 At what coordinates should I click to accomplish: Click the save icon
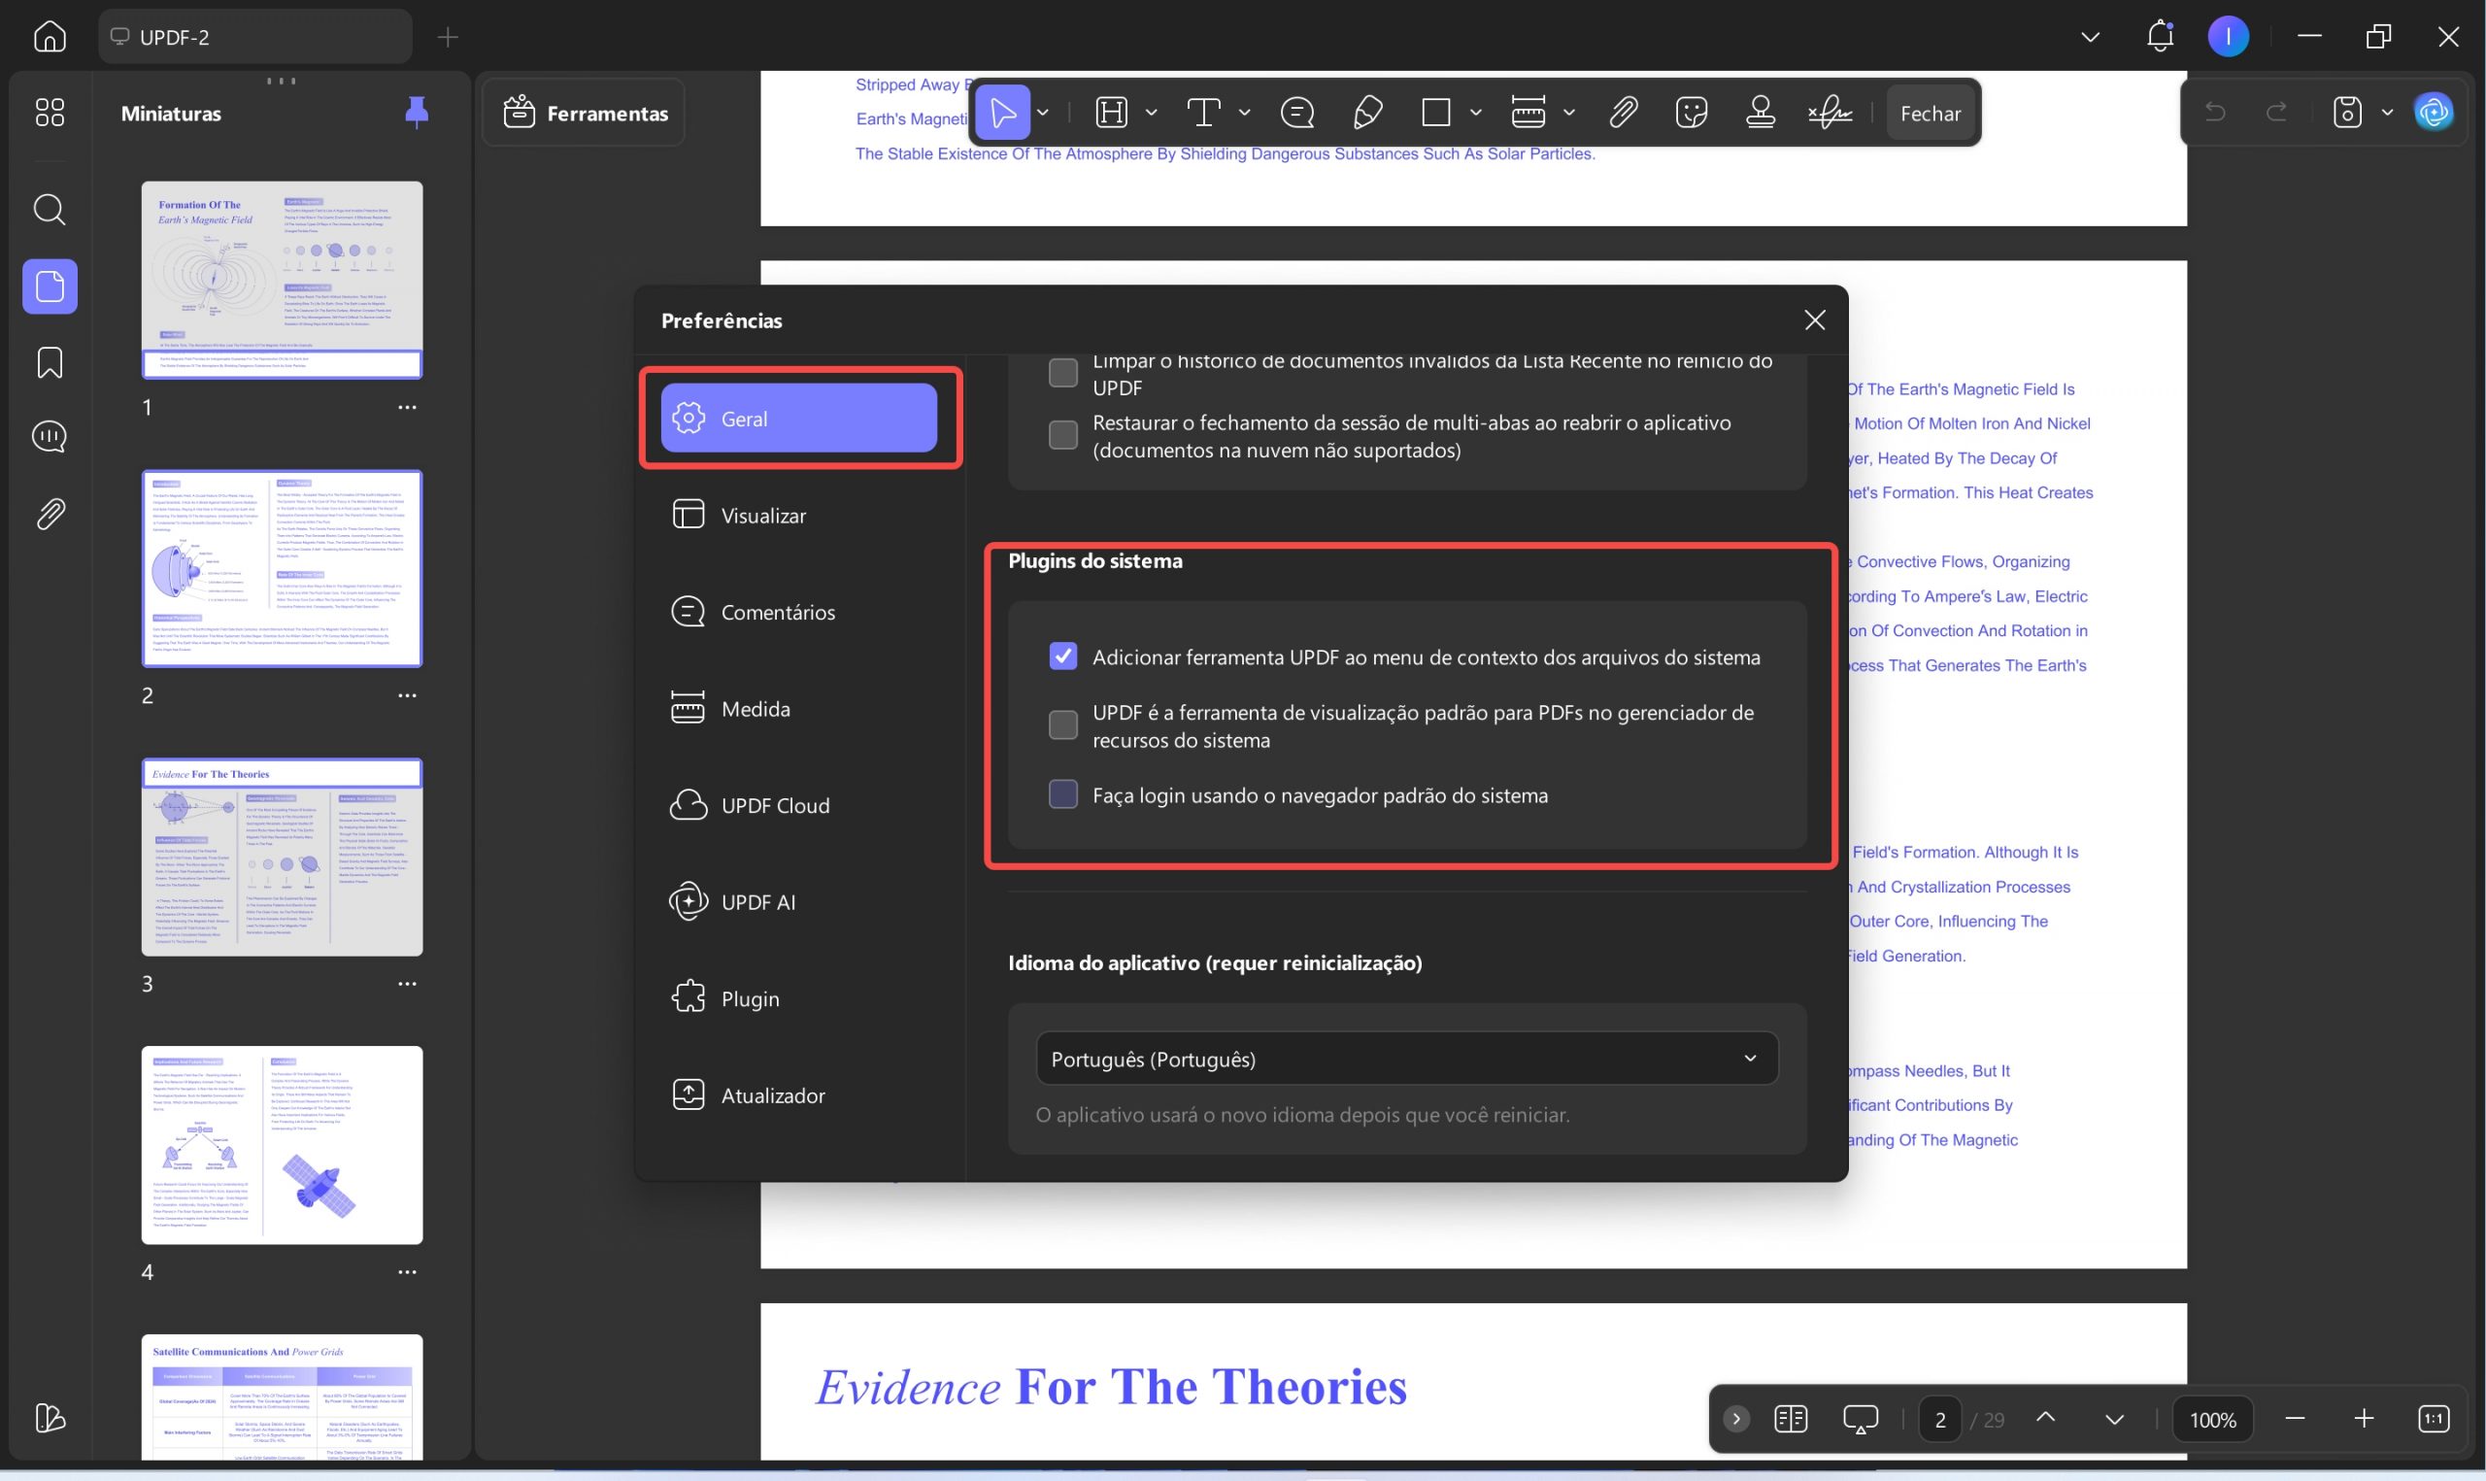(2347, 112)
